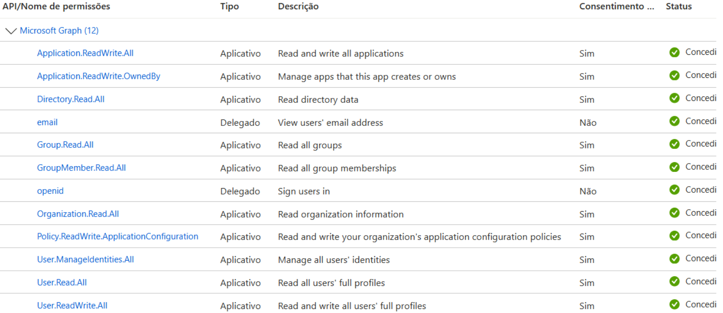This screenshot has height=313, width=723.
Task: Click green checkmark for User.ManageIdentities.All
Action: pos(675,259)
